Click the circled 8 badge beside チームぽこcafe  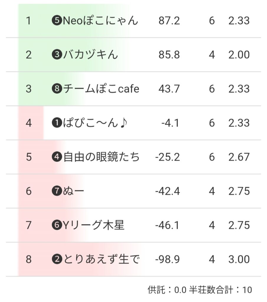57,89
